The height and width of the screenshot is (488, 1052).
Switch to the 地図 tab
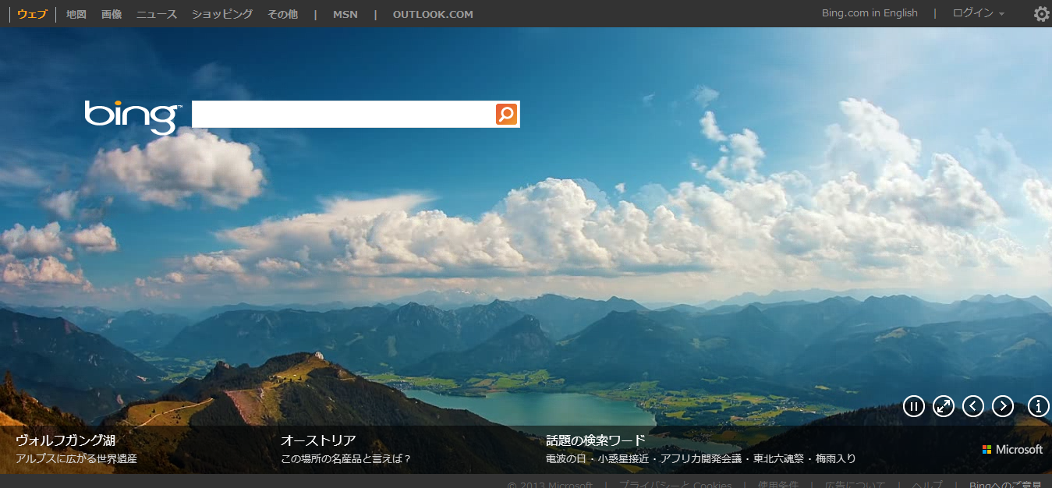click(76, 14)
